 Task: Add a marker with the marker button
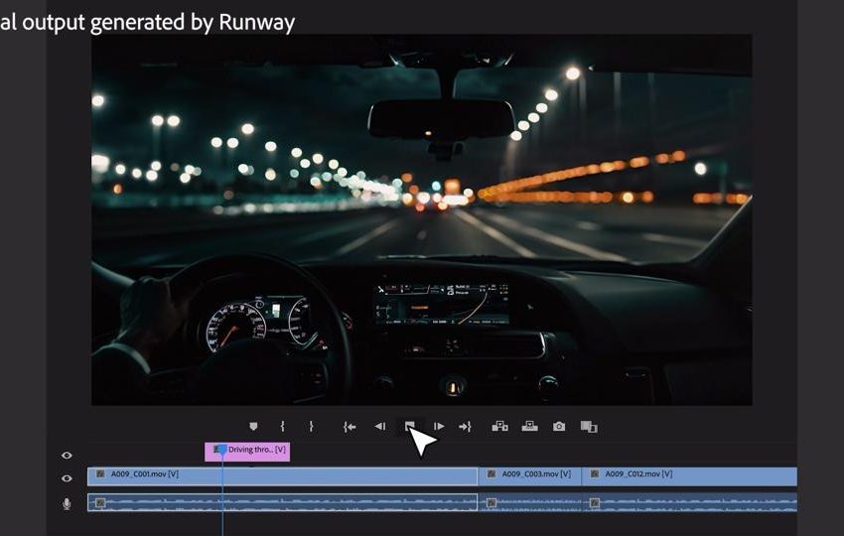coord(253,426)
